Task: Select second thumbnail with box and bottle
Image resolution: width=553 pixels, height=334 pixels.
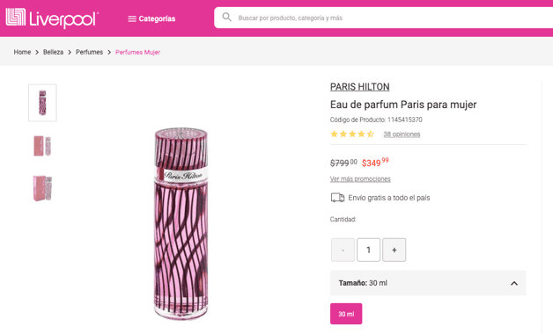Action: coord(42,145)
